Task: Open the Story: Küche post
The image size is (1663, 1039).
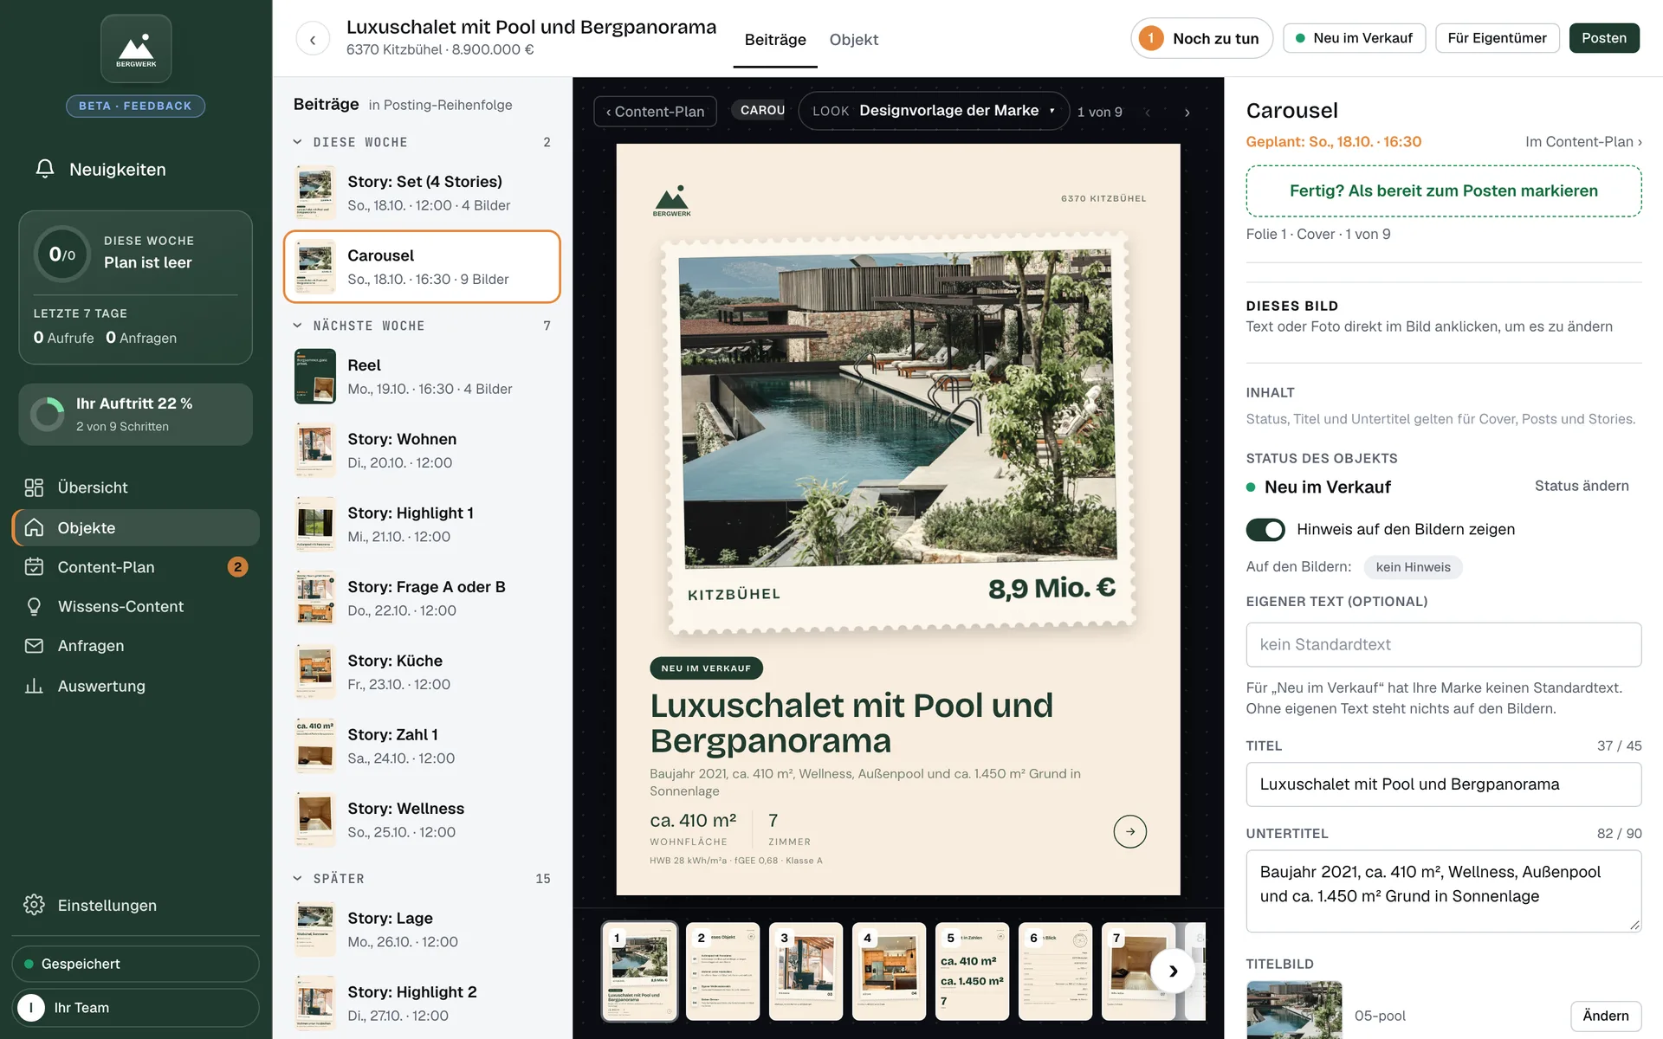Action: click(x=423, y=672)
